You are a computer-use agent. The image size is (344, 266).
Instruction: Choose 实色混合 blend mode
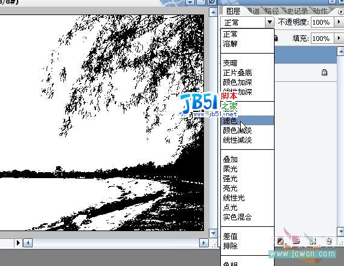(x=247, y=217)
